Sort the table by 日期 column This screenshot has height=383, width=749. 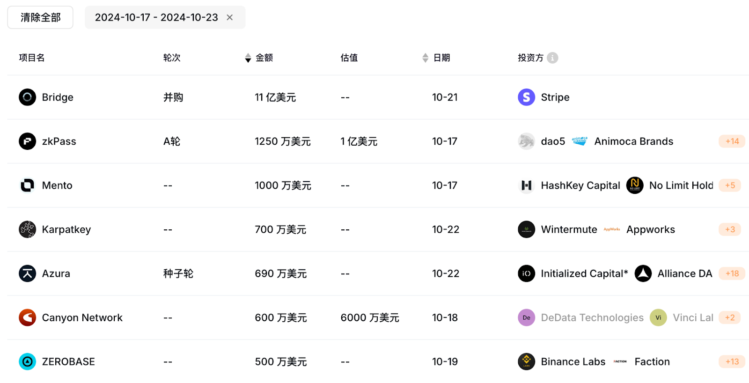(x=425, y=58)
